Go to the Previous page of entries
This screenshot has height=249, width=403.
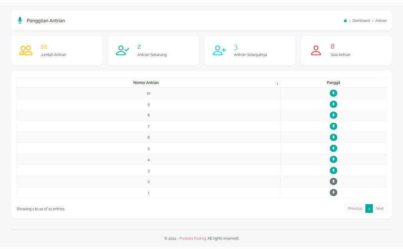[355, 208]
